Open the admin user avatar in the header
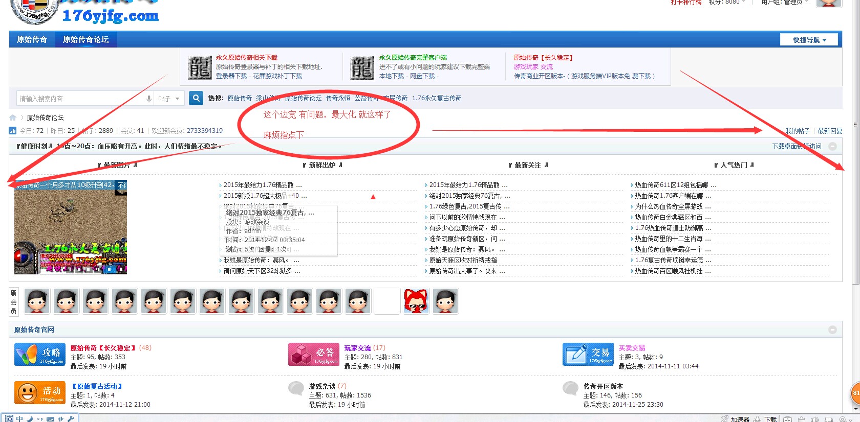860x422 pixels. point(829,3)
